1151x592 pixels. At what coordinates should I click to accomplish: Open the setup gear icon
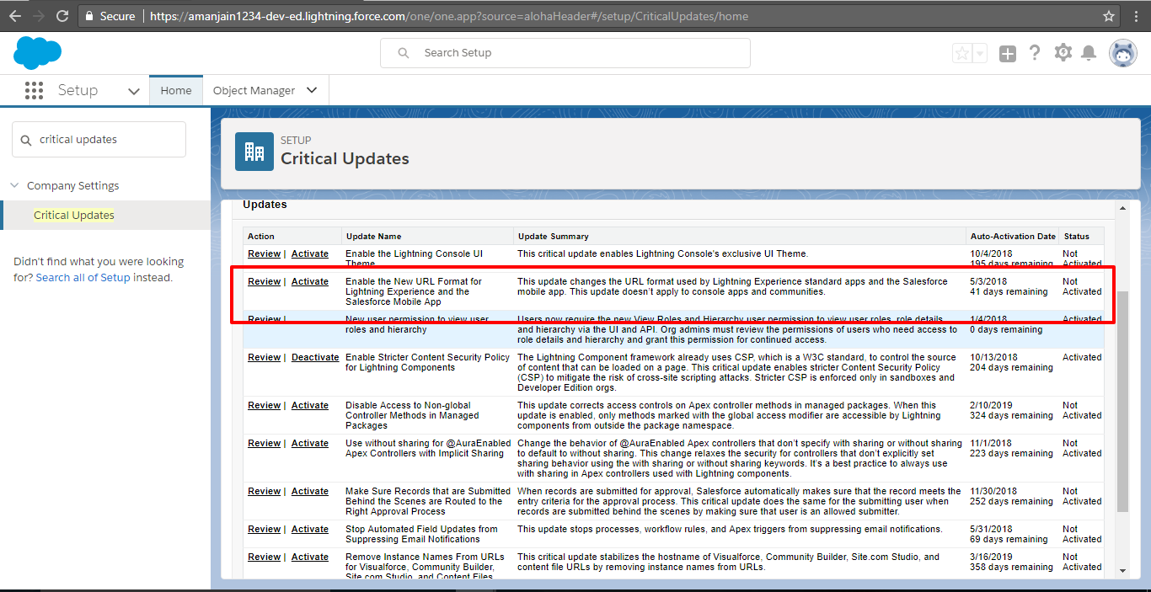point(1063,53)
